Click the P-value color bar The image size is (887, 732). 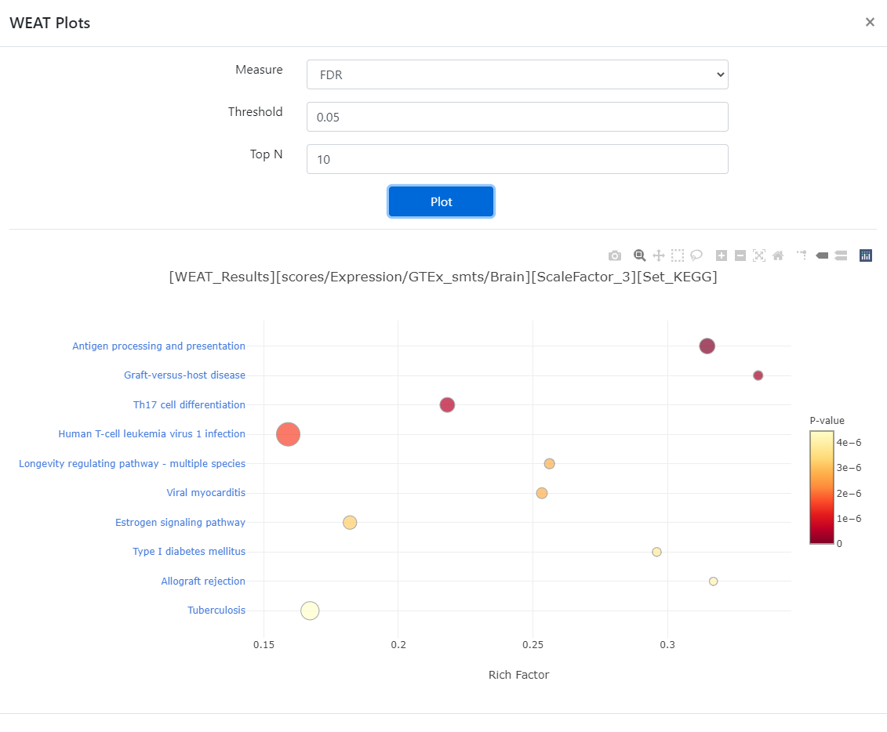821,487
